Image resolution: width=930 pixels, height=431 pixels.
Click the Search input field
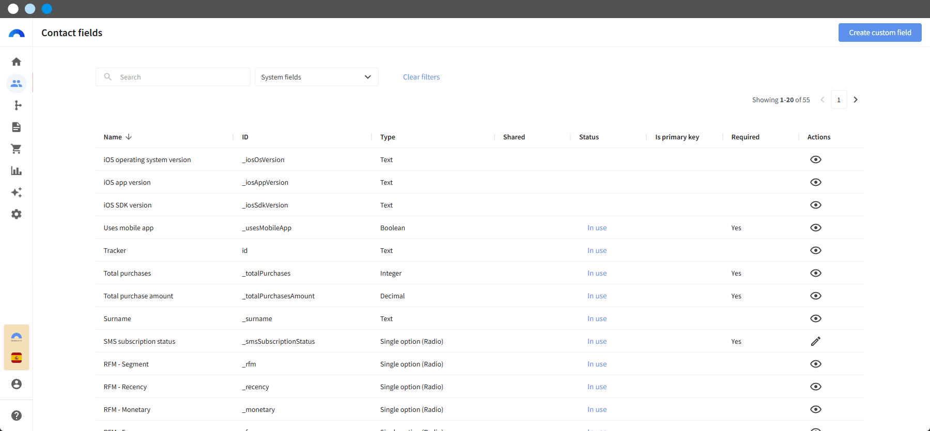(x=173, y=77)
